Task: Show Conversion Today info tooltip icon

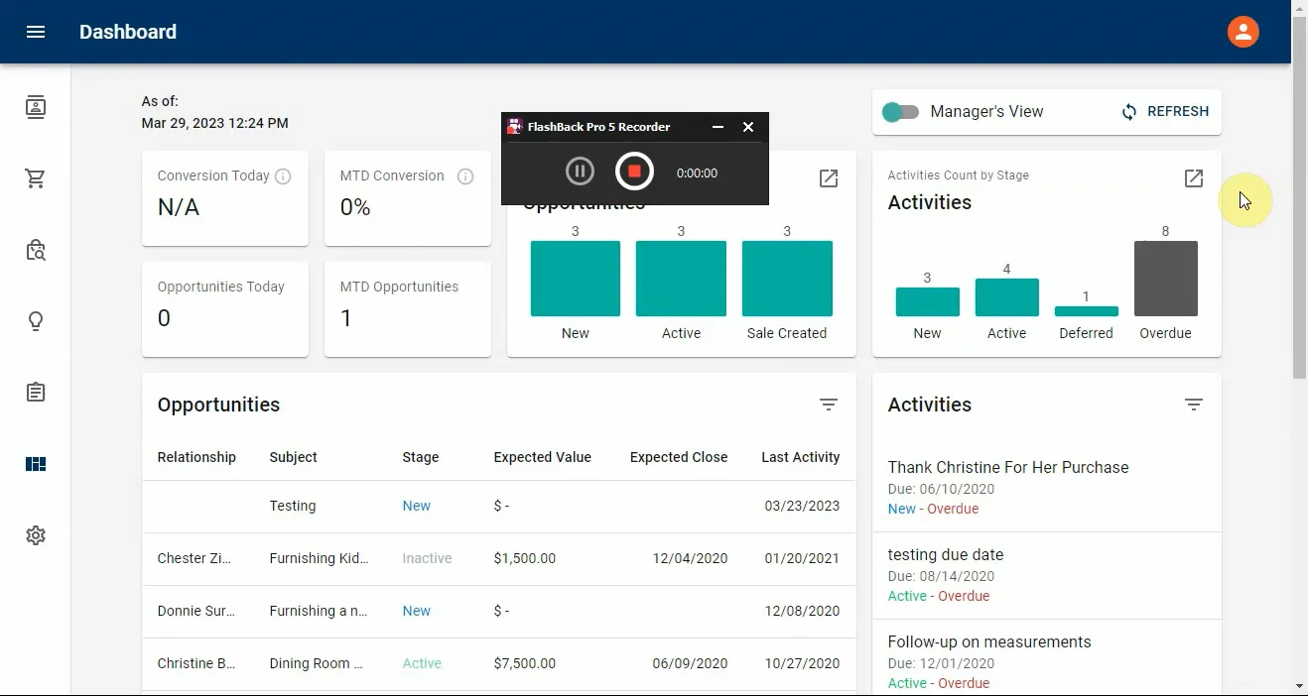Action: 283,176
